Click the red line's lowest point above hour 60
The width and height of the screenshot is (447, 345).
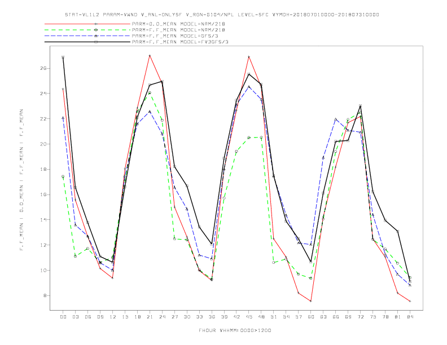point(311,301)
